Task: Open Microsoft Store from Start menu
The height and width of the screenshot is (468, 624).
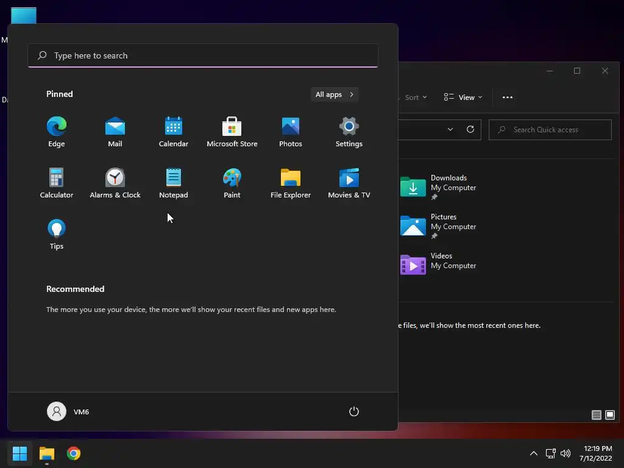Action: pos(232,132)
